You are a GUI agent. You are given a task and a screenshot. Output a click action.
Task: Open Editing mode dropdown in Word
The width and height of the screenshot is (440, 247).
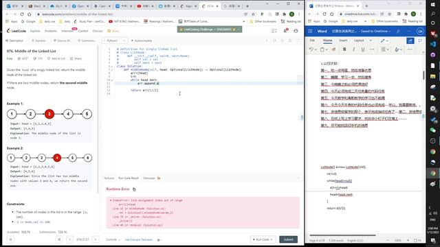(384, 41)
